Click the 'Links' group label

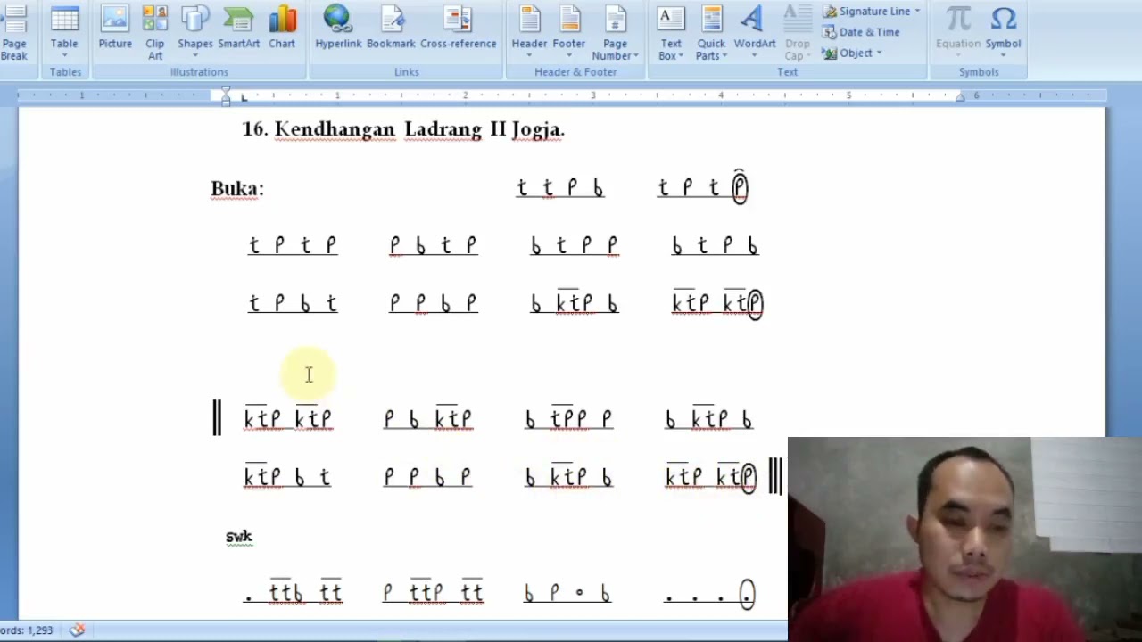tap(407, 72)
